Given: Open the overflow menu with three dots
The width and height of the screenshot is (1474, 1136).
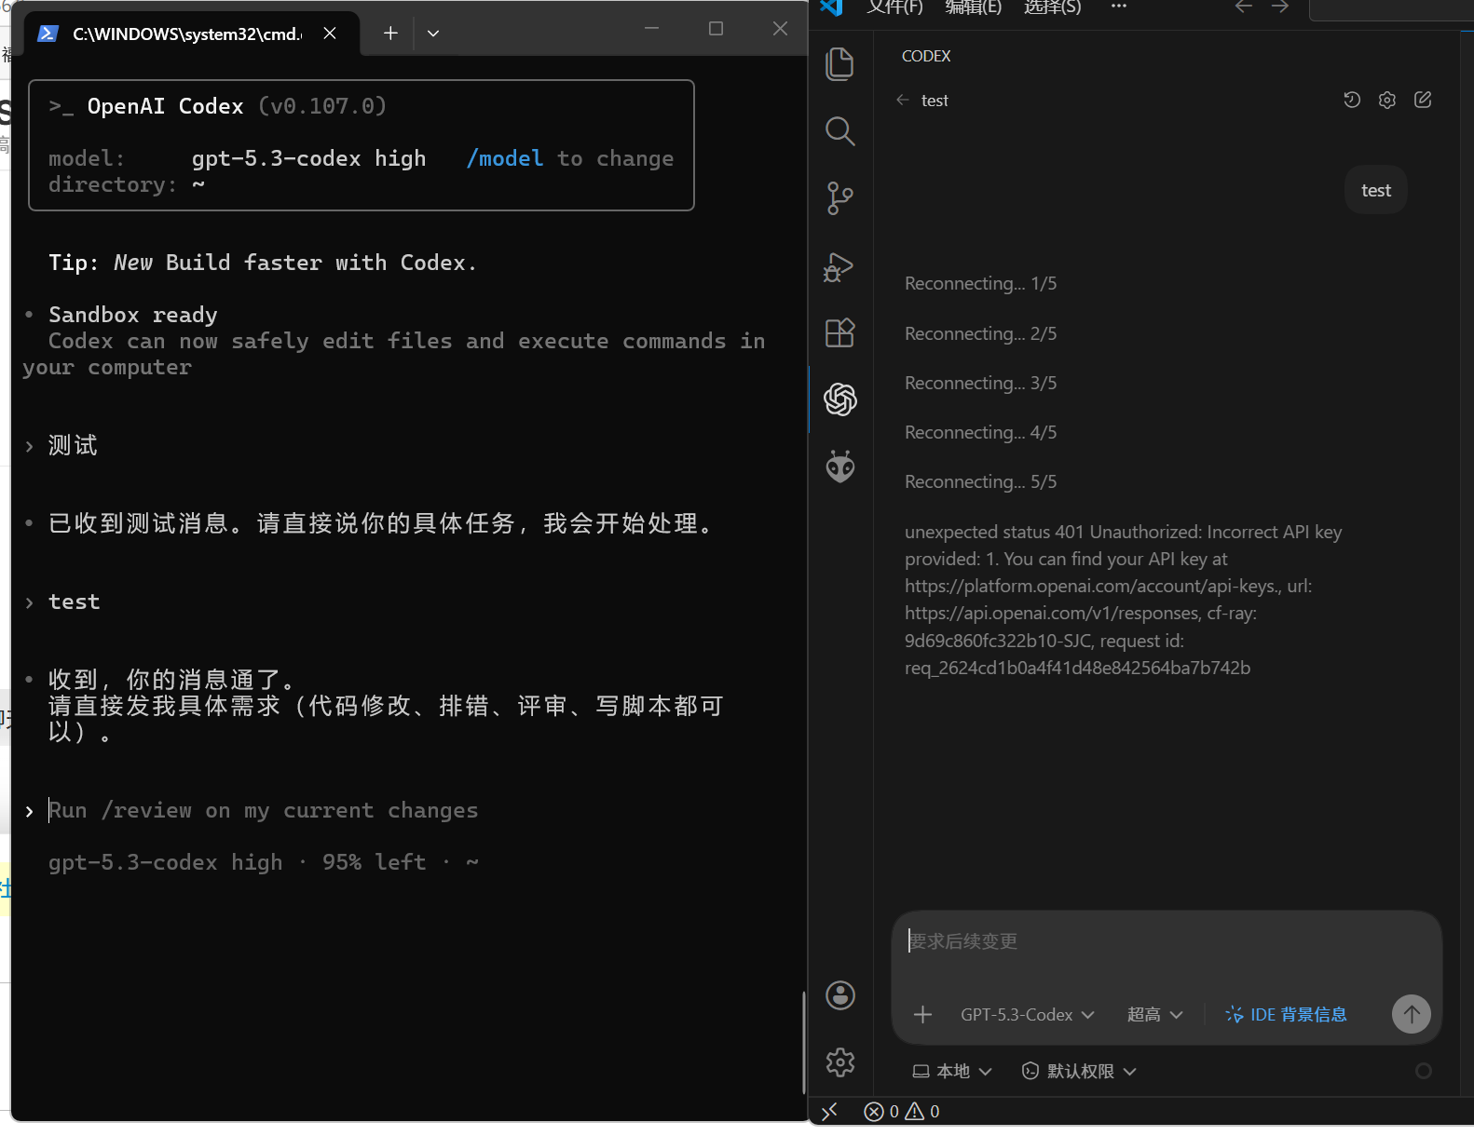Looking at the screenshot, I should 1119,7.
